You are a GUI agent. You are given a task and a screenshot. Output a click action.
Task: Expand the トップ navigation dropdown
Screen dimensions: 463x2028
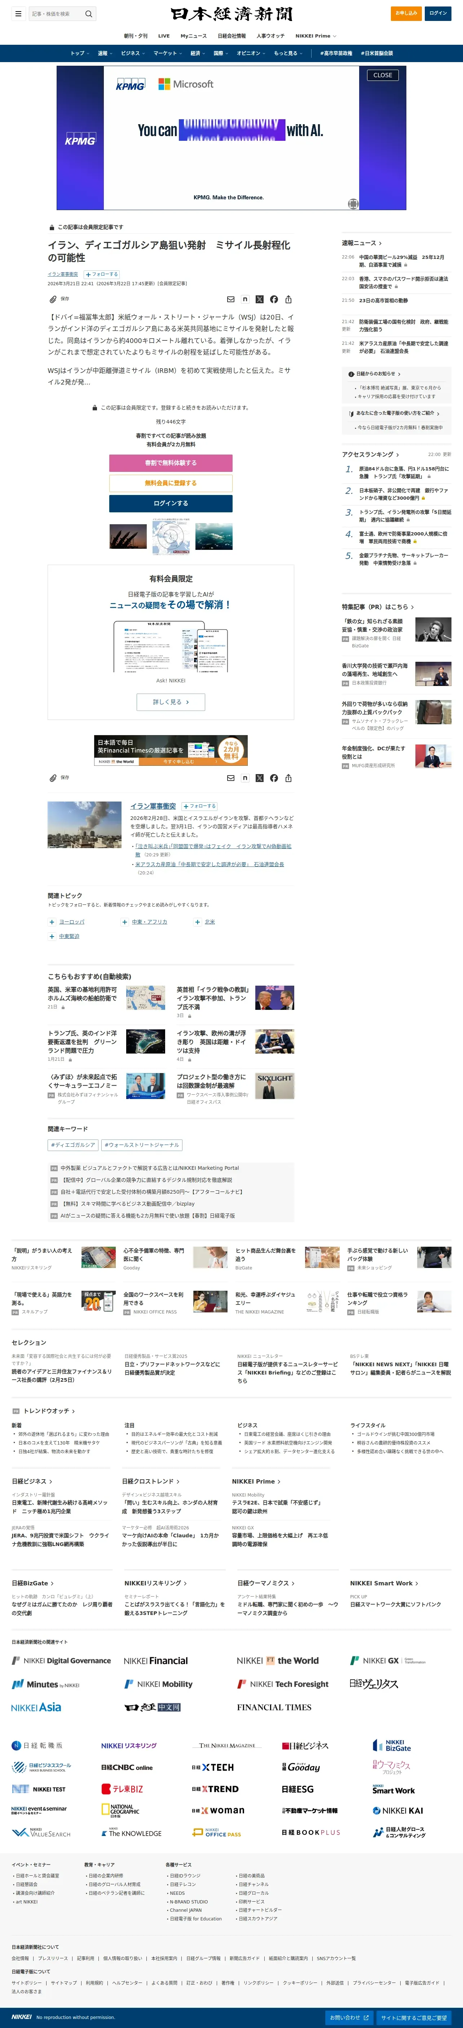(x=79, y=53)
